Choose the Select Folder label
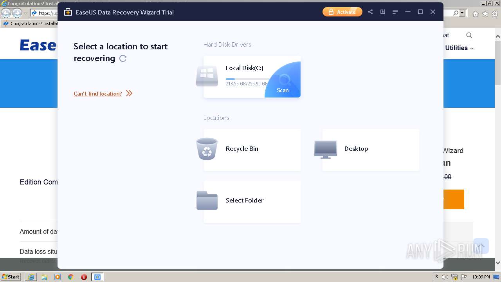The image size is (501, 282). pyautogui.click(x=245, y=200)
